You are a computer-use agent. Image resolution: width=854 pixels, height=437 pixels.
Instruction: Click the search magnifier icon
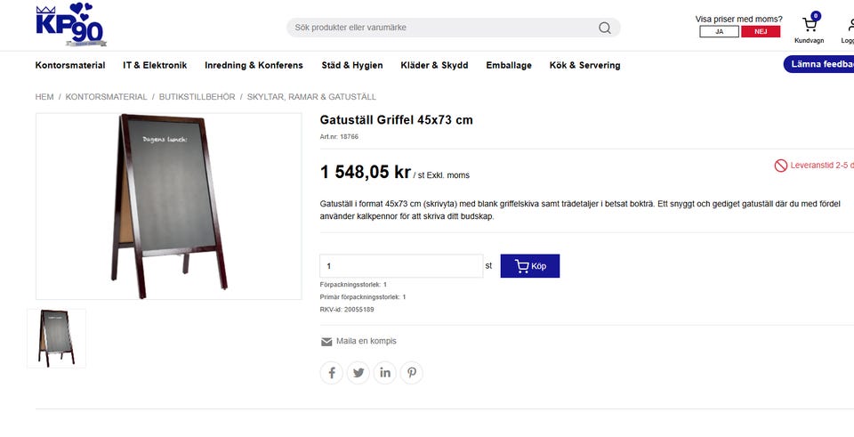(x=605, y=28)
